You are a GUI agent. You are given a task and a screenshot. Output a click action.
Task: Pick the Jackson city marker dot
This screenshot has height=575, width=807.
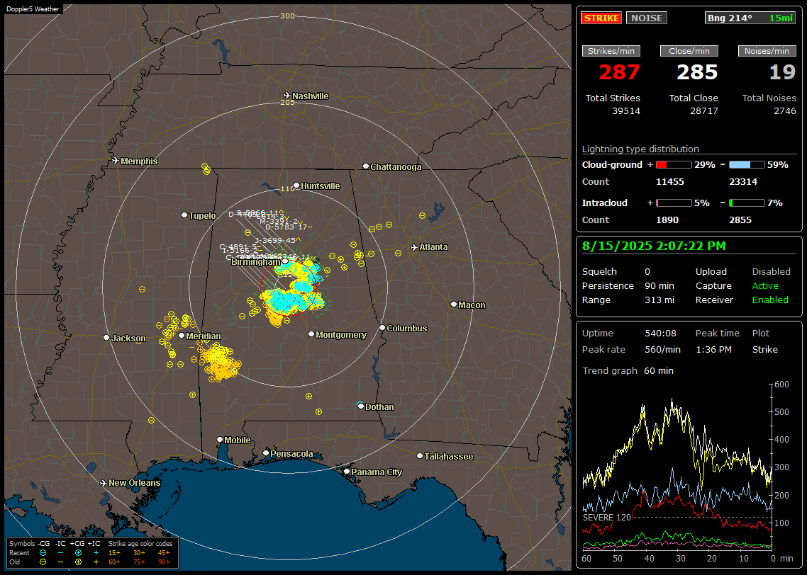coord(106,338)
